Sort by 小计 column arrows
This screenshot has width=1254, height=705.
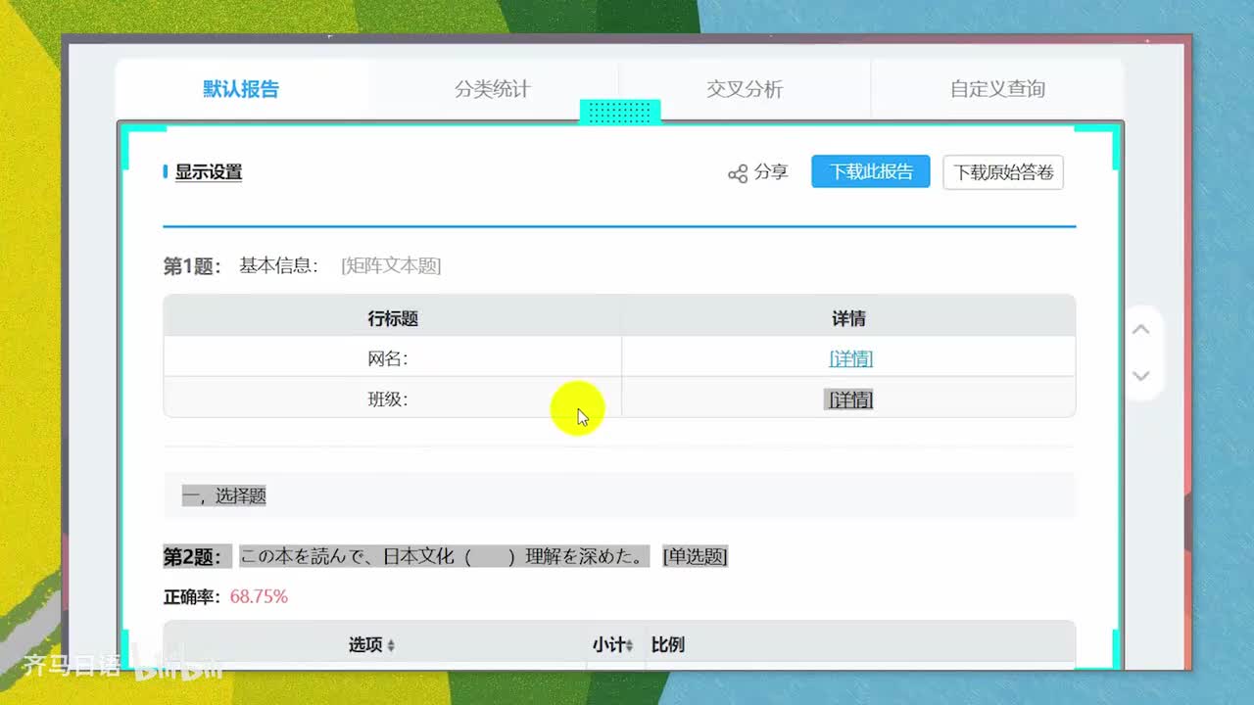630,646
